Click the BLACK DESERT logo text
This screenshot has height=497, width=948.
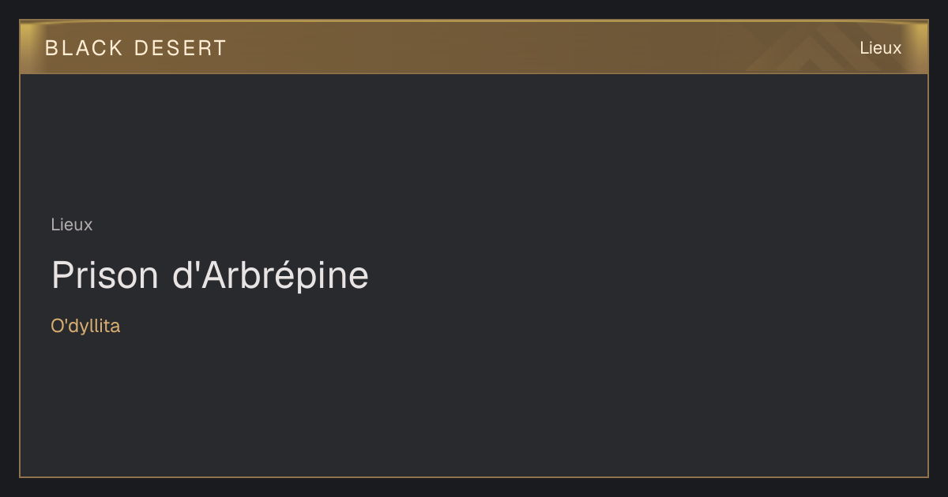[136, 48]
